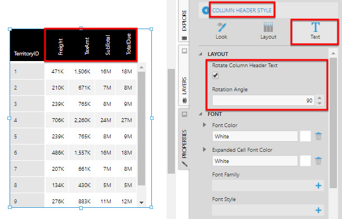
Task: Open the Properties side panel
Action: [x=184, y=138]
